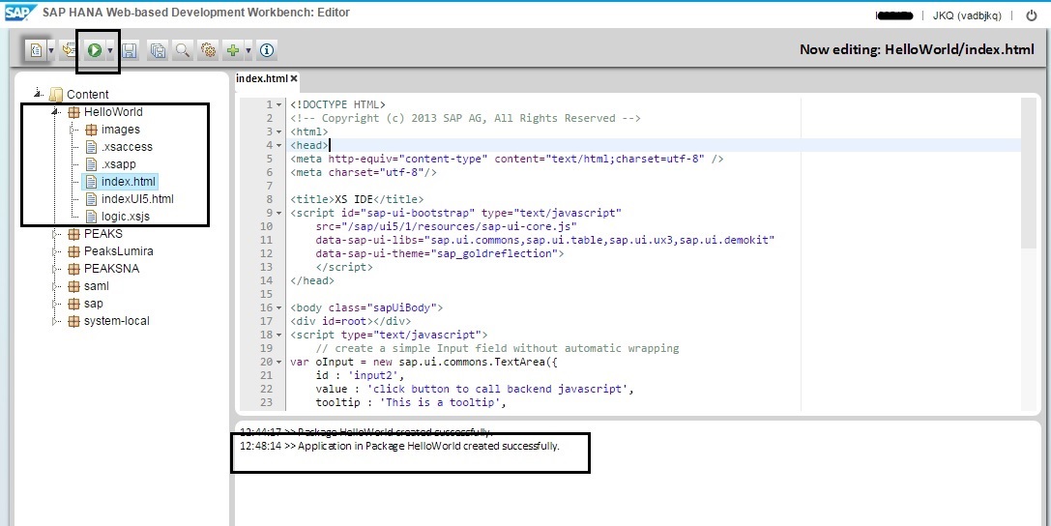Click the file icon beside indexUI5.html
The width and height of the screenshot is (1051, 526).
tap(91, 199)
